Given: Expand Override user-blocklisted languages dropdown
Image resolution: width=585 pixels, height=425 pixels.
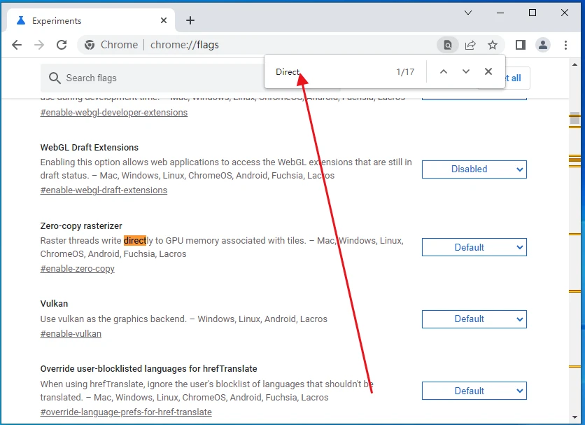Looking at the screenshot, I should [474, 391].
